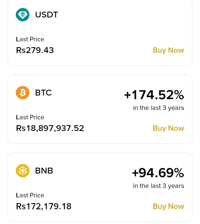Viewport: 200px width, 224px height.
Task: Click the Last Price label on BTC card
Action: click(x=30, y=117)
